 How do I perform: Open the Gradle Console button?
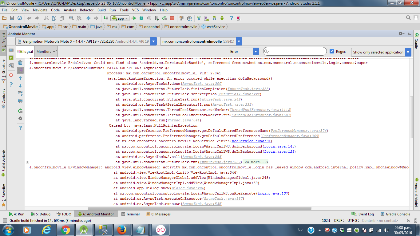click(395, 214)
